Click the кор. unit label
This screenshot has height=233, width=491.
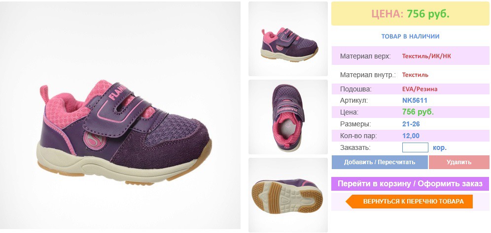click(x=440, y=147)
